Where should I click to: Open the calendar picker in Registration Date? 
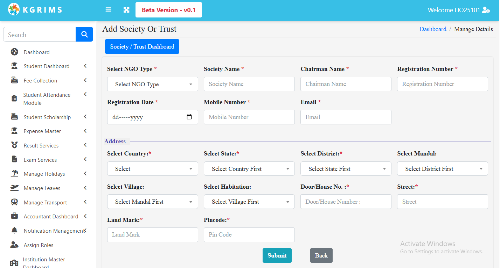189,117
